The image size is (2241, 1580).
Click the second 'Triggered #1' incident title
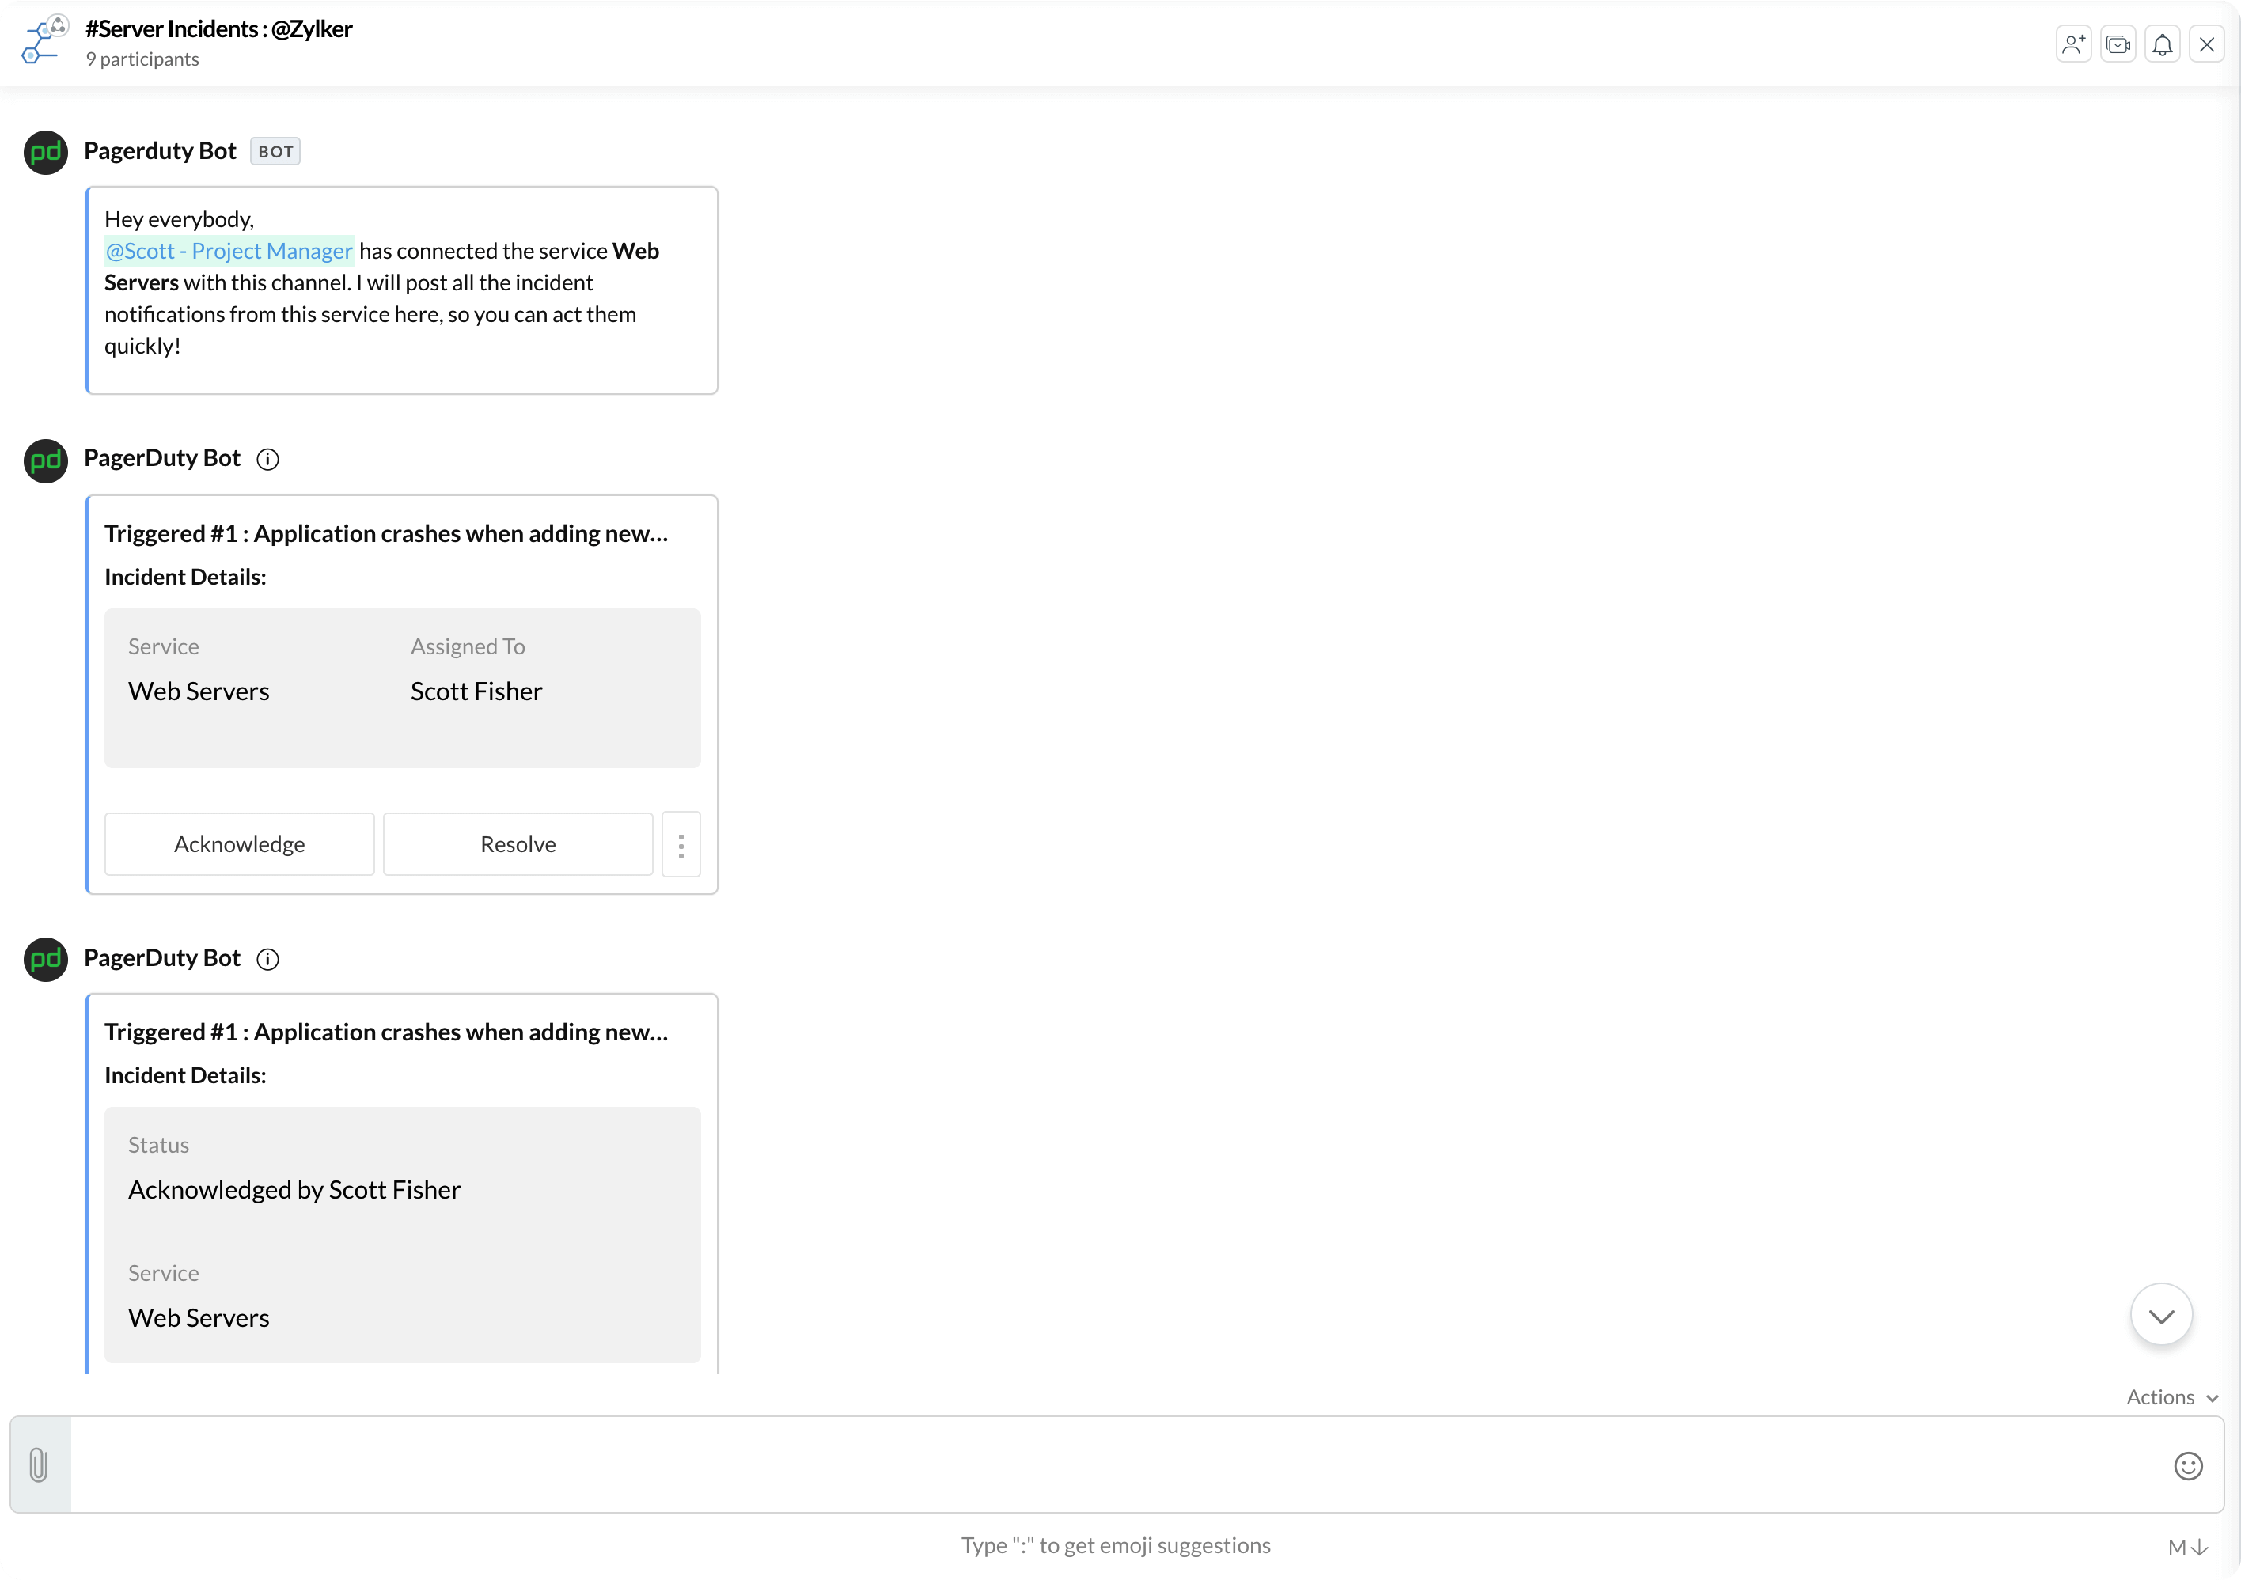point(386,1032)
